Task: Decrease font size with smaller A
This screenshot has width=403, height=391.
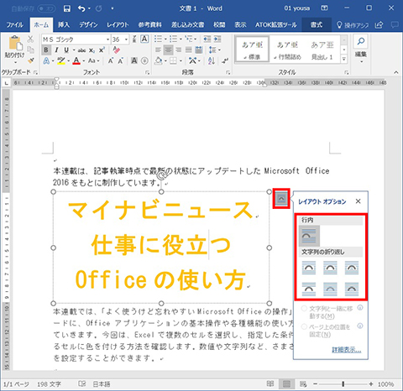Action: [121, 60]
